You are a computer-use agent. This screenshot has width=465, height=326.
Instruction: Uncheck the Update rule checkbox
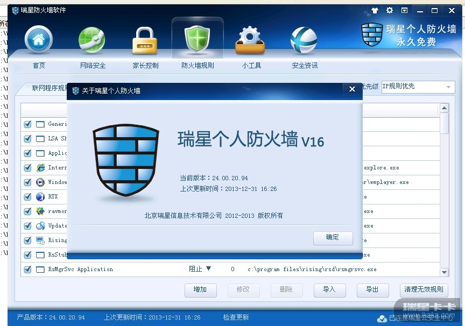coord(28,226)
